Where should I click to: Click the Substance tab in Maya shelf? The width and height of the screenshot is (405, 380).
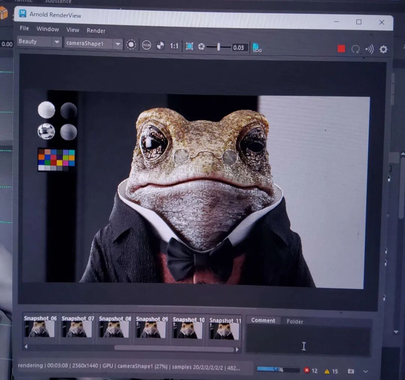click(58, 2)
